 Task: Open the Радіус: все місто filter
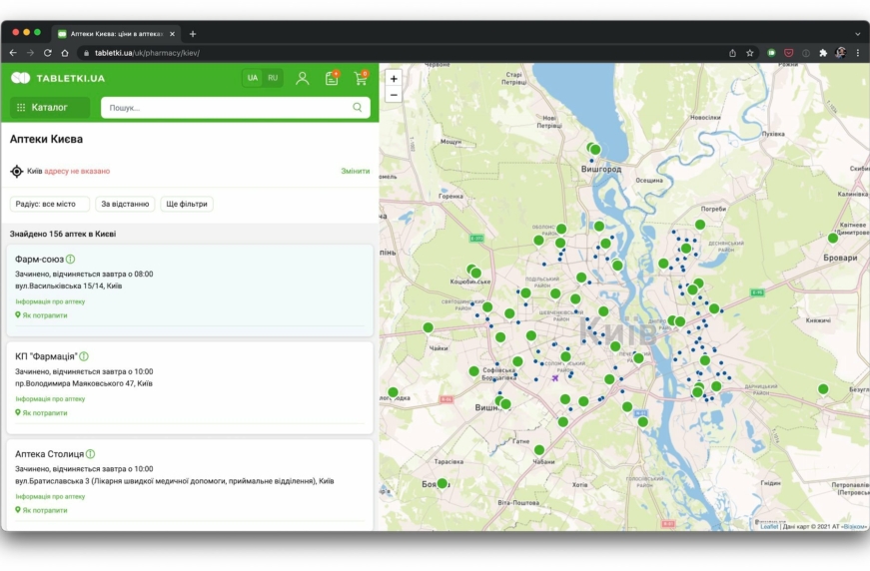pos(50,204)
